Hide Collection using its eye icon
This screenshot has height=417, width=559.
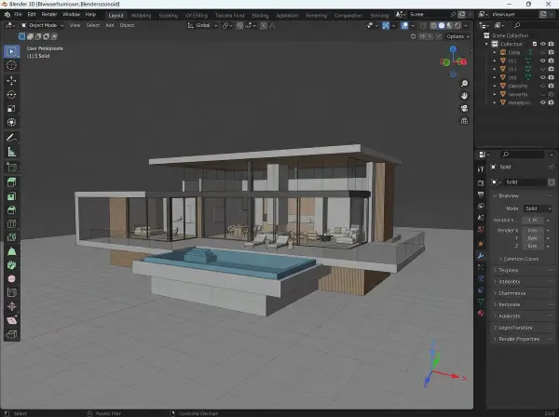[x=543, y=44]
